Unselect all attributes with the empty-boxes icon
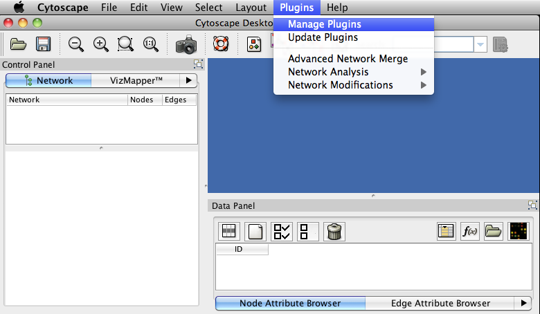Image resolution: width=540 pixels, height=314 pixels. (x=307, y=232)
